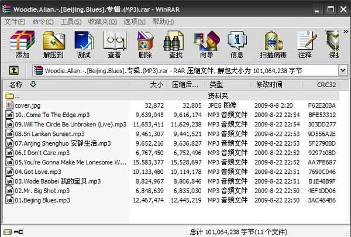
Task: Open the 收藏夹(O) menu
Action: [x=102, y=22]
